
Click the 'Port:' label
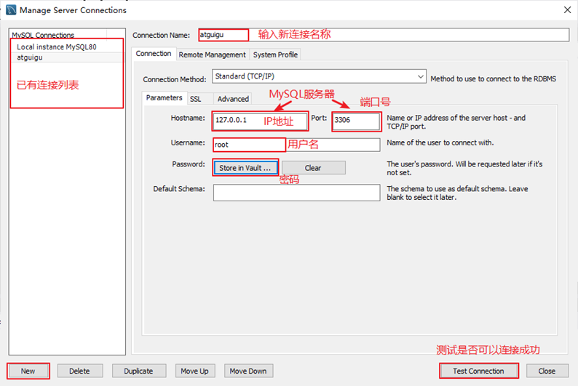click(319, 118)
